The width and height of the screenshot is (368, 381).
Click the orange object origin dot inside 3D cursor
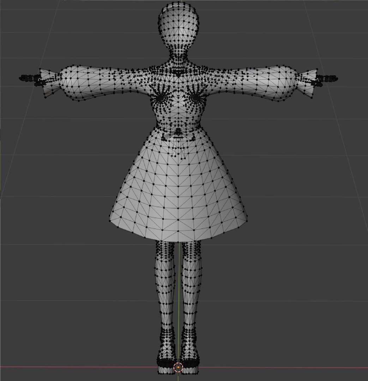pos(179,367)
